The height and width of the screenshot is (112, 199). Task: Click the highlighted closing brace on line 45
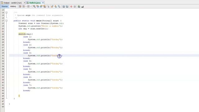click(19, 96)
